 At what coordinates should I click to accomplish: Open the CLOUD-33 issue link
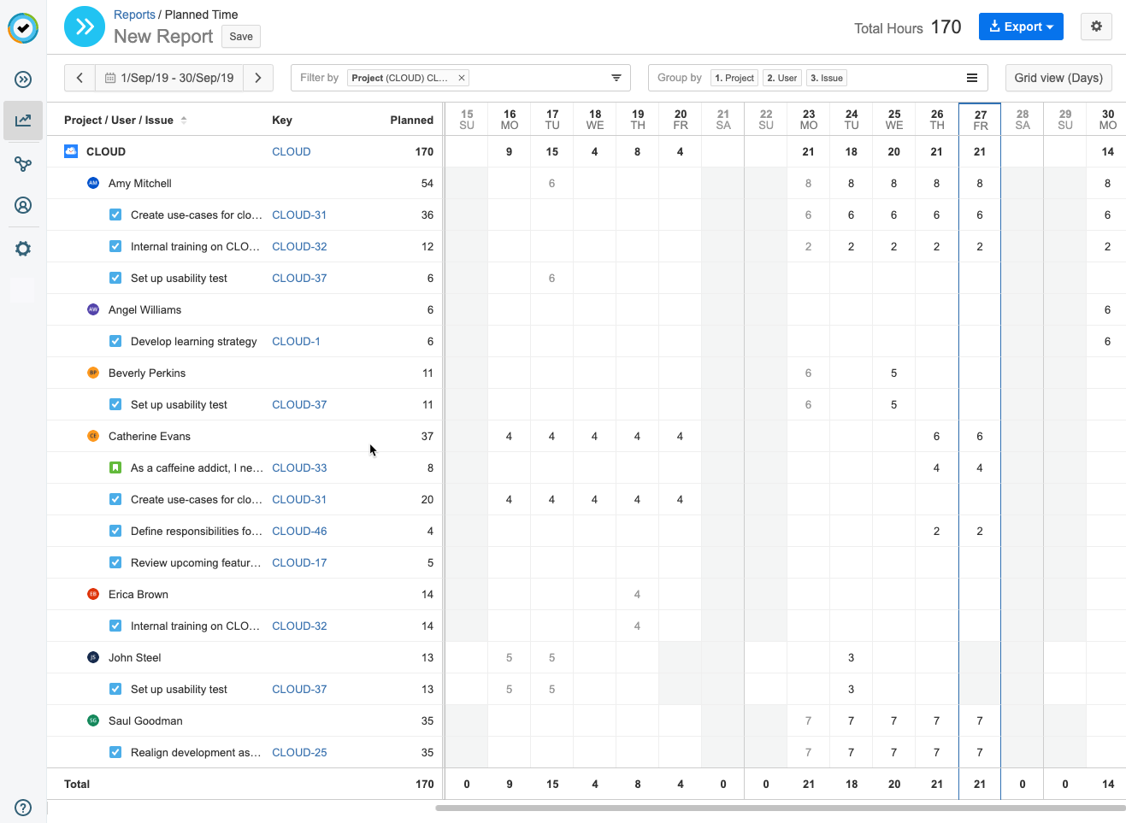299,467
